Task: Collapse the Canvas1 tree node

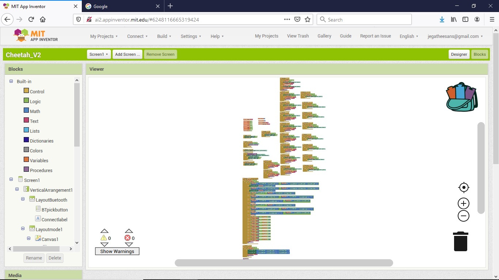Action: point(29,238)
